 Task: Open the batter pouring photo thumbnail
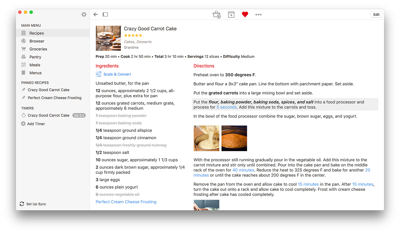(x=206, y=138)
